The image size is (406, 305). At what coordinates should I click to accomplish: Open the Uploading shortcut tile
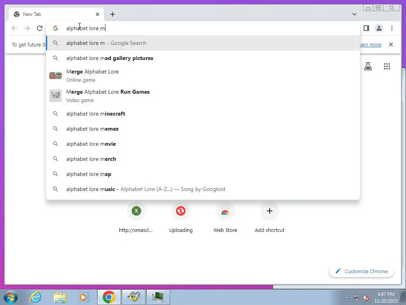(181, 218)
